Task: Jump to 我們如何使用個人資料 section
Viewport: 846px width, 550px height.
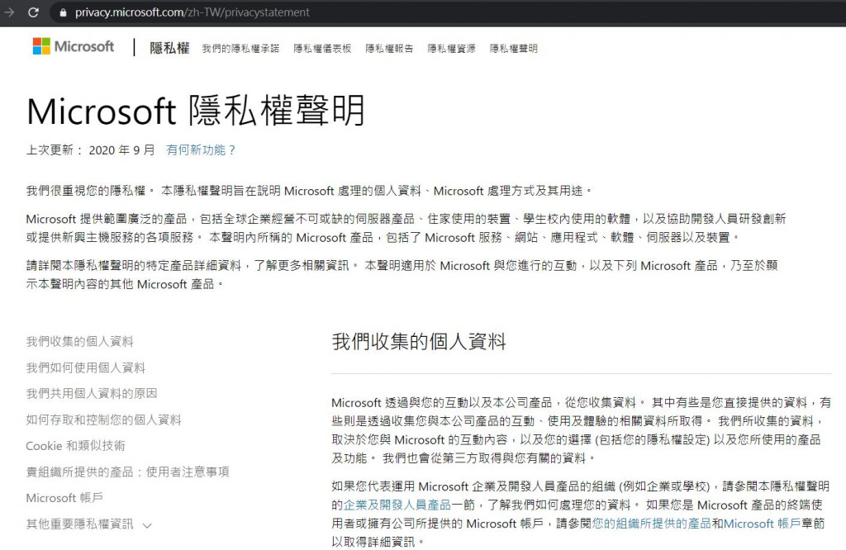Action: pyautogui.click(x=85, y=367)
